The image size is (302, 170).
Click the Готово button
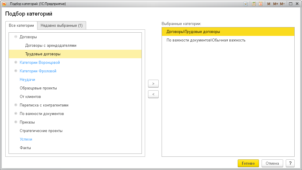point(248,163)
